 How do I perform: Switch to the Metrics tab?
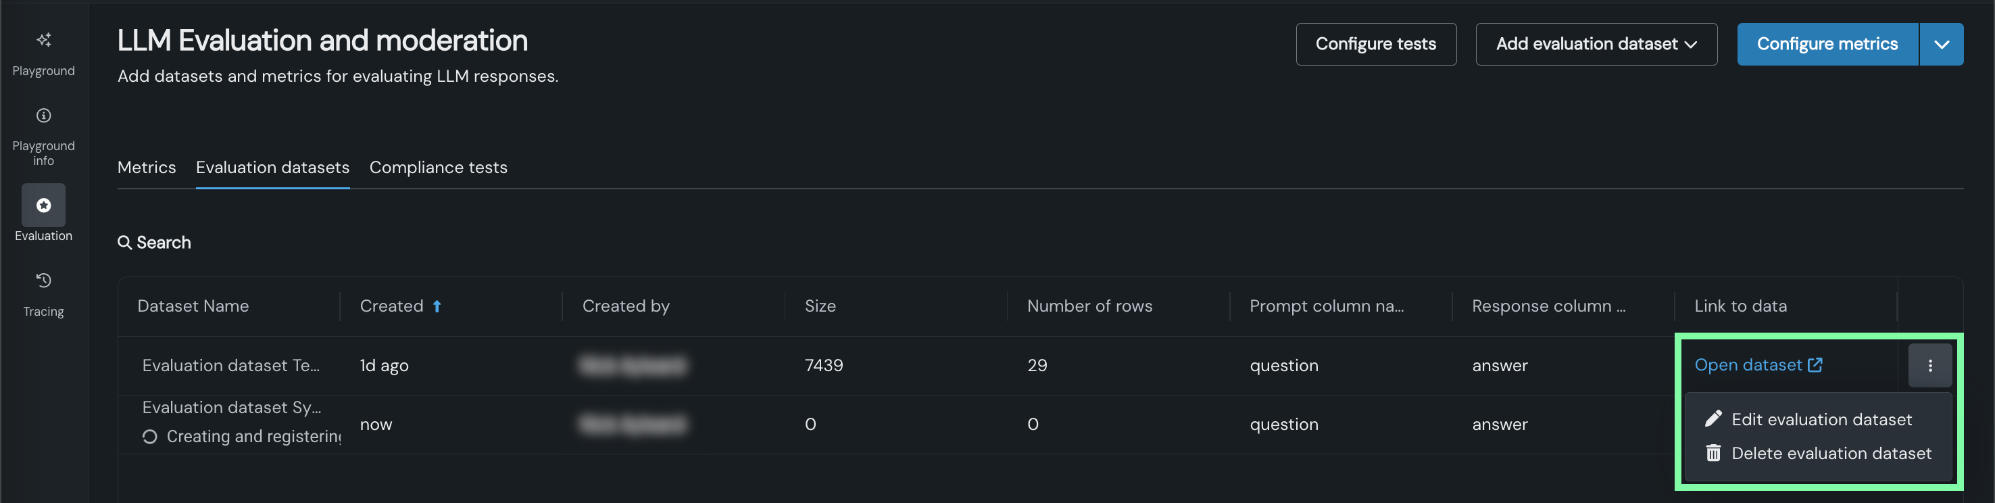click(147, 168)
